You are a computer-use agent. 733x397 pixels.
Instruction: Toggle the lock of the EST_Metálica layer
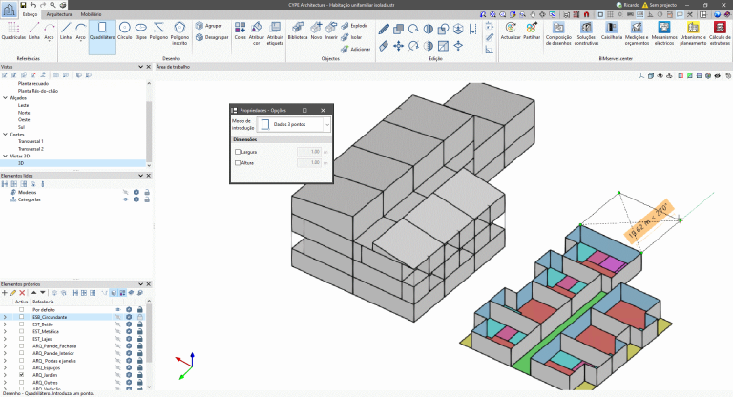(139, 331)
